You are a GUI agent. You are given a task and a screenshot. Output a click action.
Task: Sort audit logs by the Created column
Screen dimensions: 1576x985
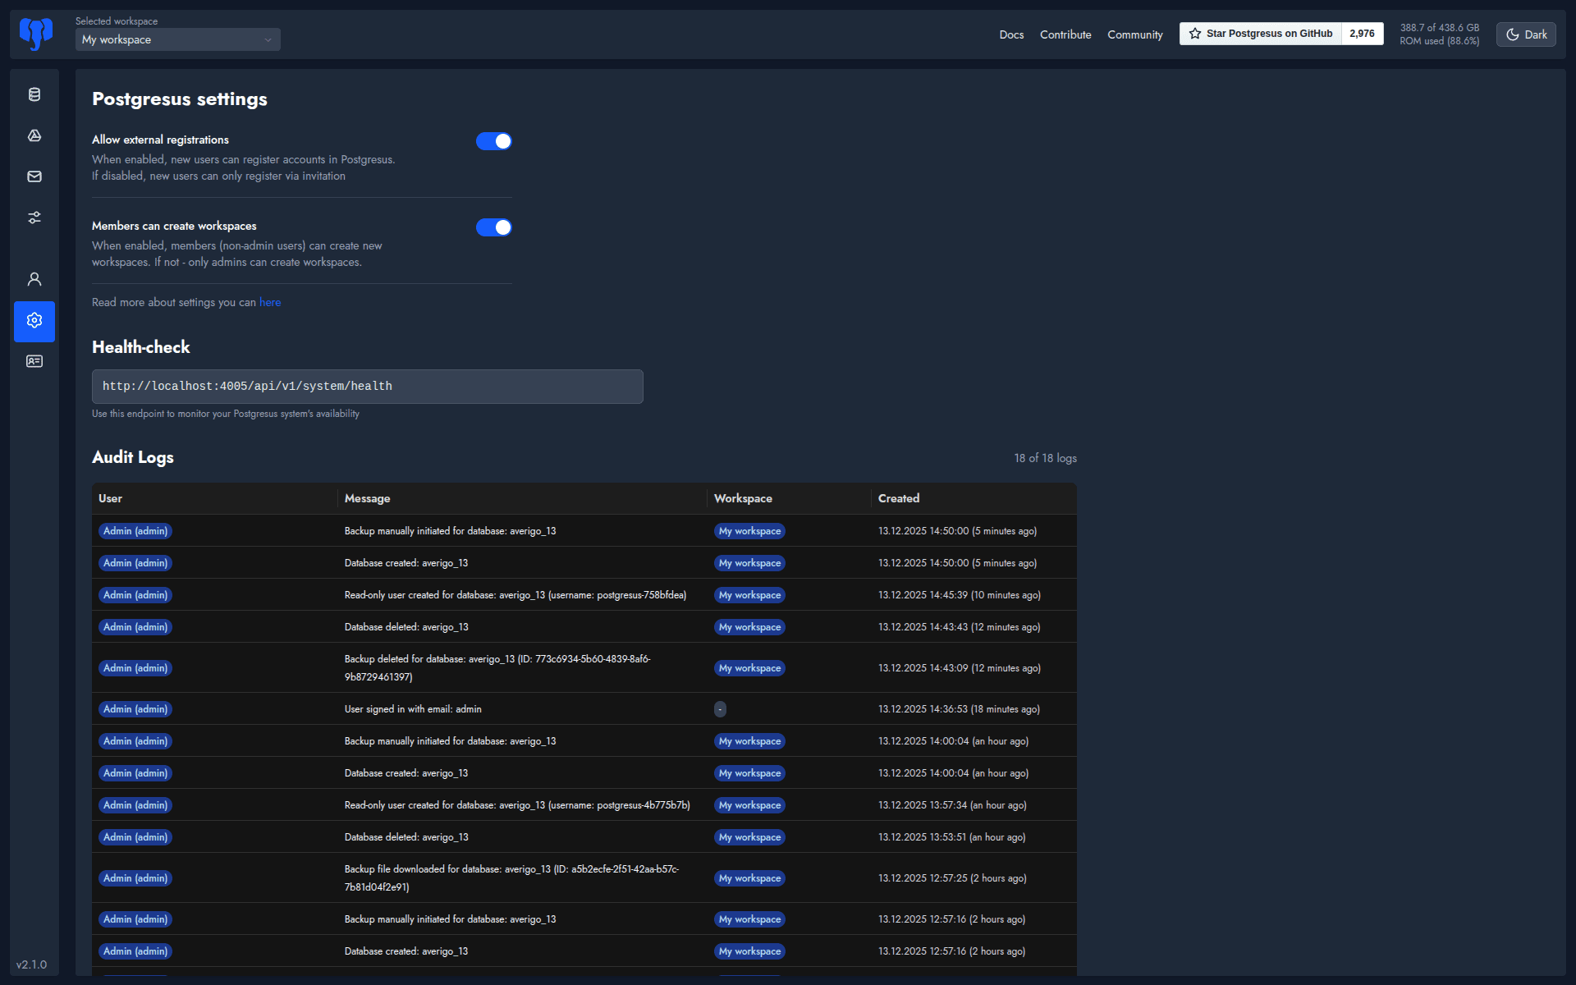coord(898,498)
